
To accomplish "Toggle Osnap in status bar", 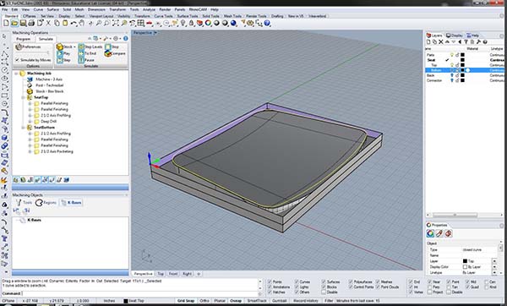I will (236, 301).
